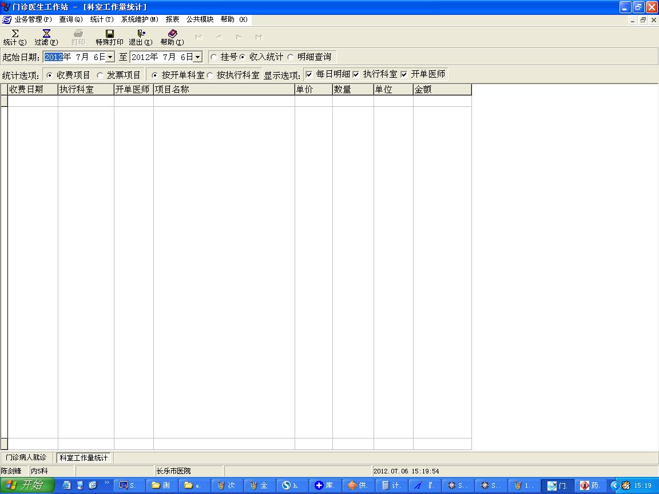Viewport: 659px width, 494px height.
Task: Click the 退出(X) exit door icon
Action: 141,34
